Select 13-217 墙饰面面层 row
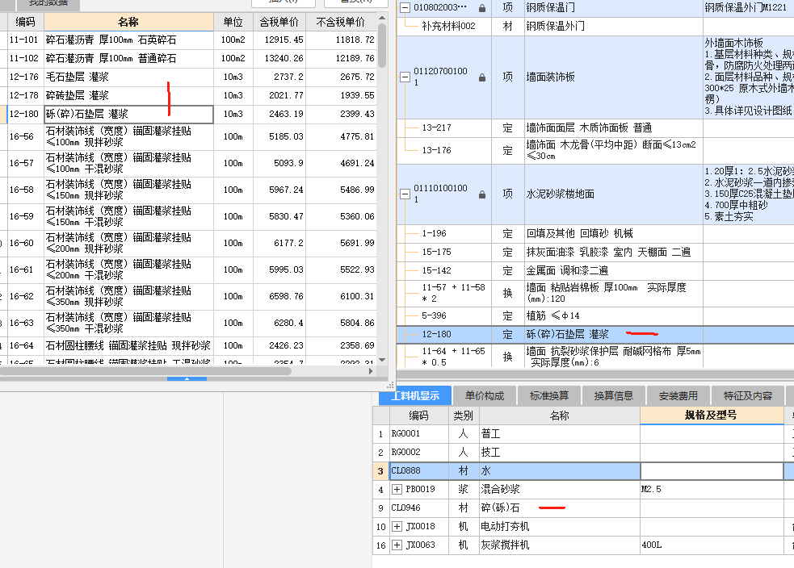The height and width of the screenshot is (568, 794). point(595,128)
